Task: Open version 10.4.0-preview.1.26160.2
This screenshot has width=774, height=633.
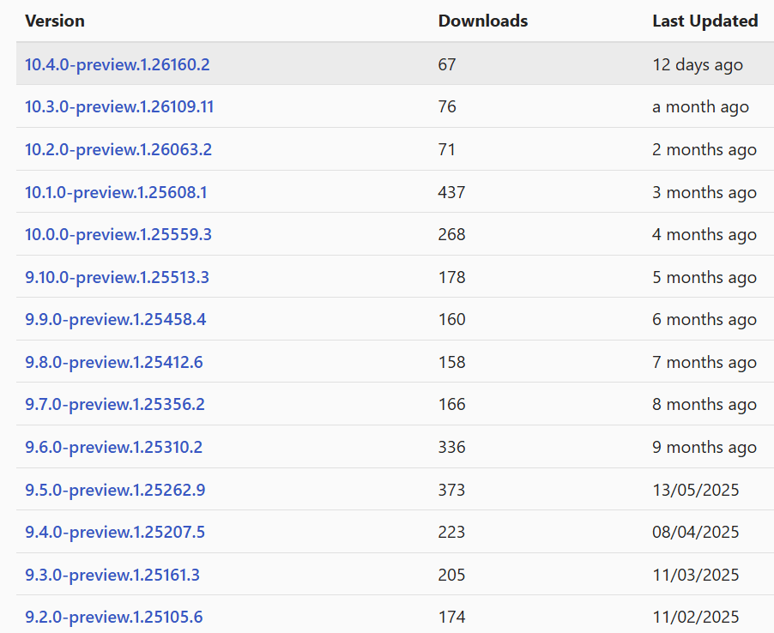Action: click(117, 63)
